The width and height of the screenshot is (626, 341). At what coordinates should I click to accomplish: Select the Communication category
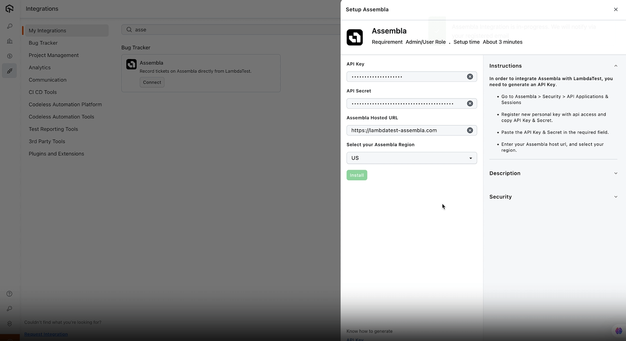point(47,80)
